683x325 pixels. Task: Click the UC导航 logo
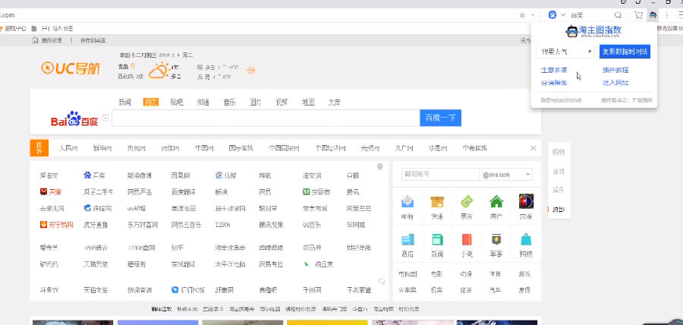pyautogui.click(x=71, y=68)
